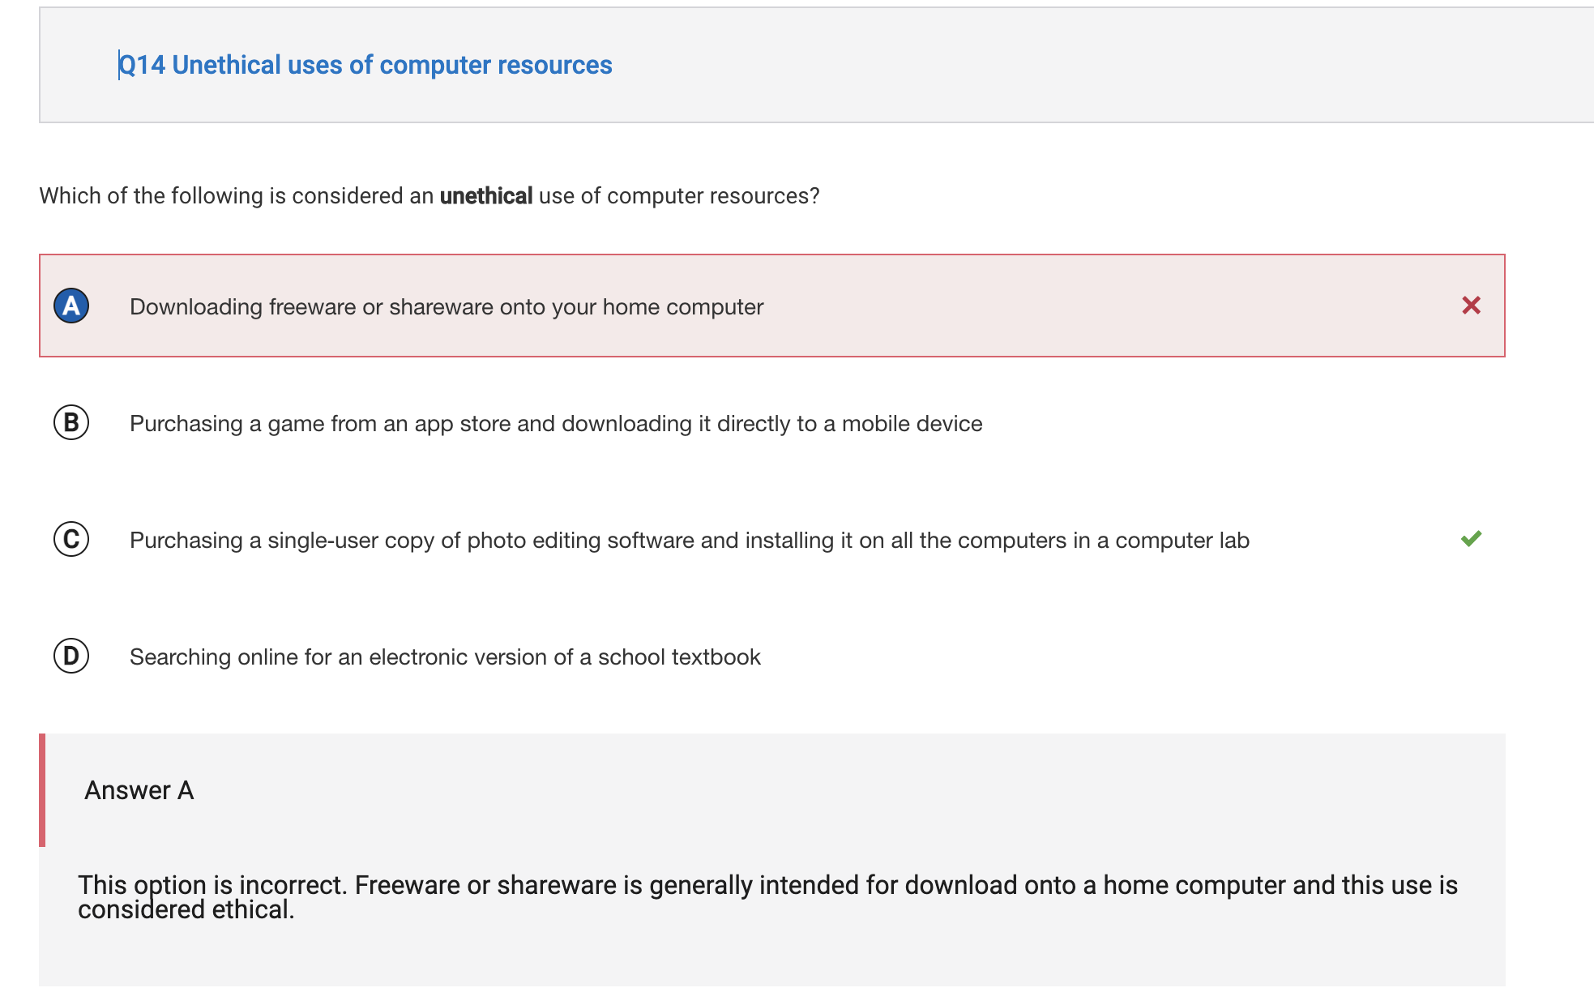Choose 'Downloading freeware or shareware' answer text
Image resolution: width=1594 pixels, height=988 pixels.
click(447, 307)
